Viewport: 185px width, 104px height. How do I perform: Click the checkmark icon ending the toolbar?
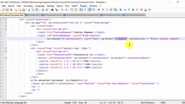click(149, 10)
